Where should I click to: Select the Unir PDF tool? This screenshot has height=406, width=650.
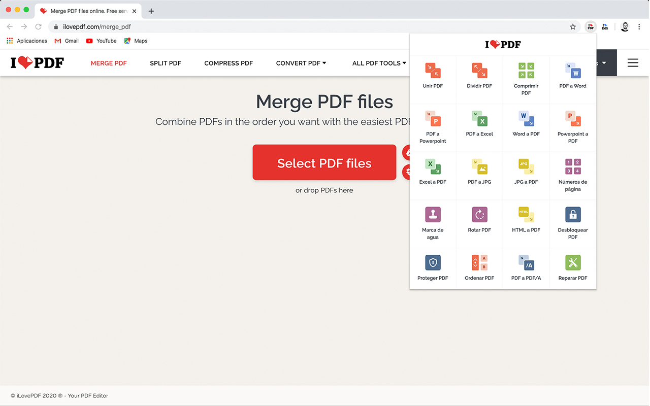(433, 77)
